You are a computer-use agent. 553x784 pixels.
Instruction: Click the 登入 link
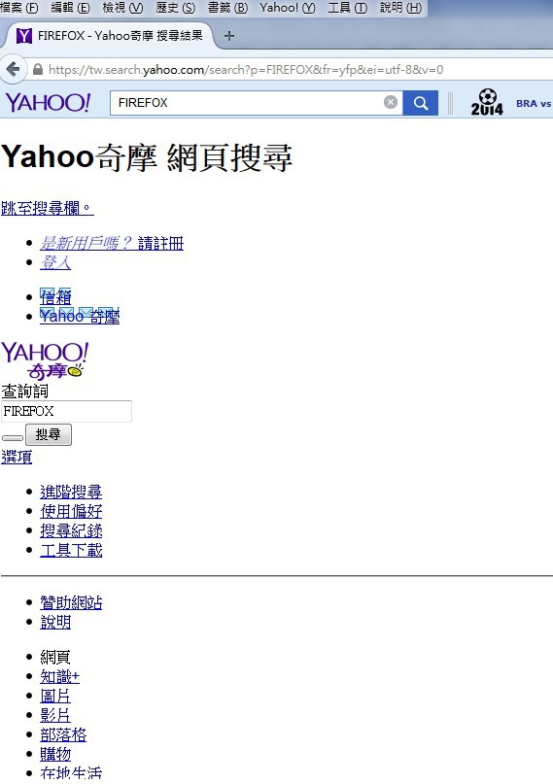[x=55, y=262]
